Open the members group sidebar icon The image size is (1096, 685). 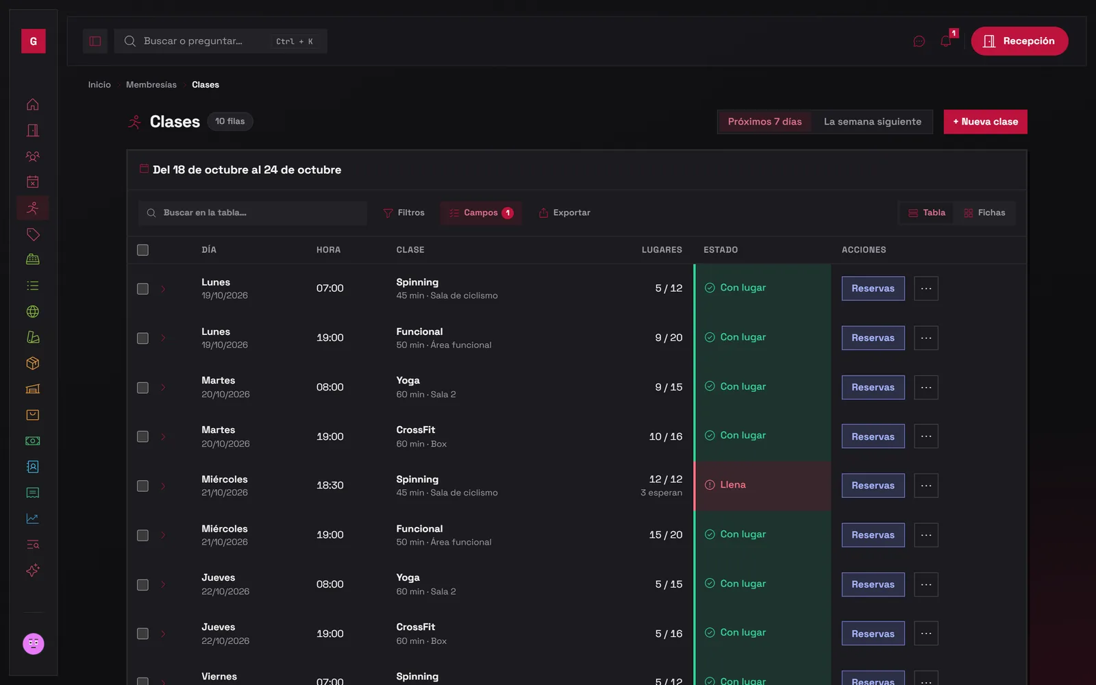[32, 156]
